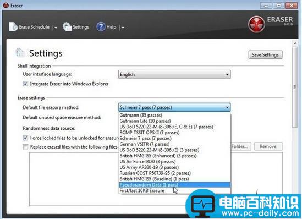Click the Save Settings button
This screenshot has width=302, height=219.
[265, 54]
